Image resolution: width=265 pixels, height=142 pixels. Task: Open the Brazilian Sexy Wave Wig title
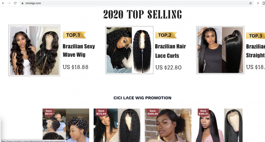point(79,51)
